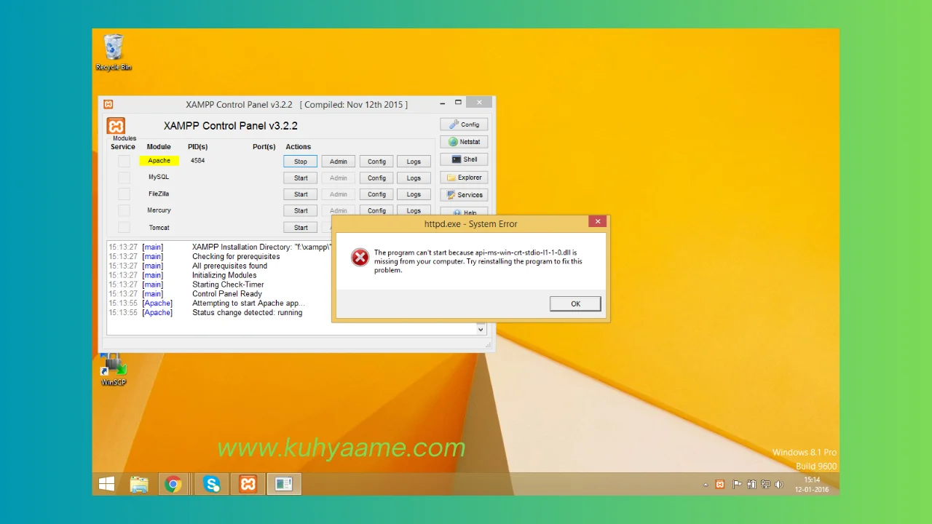Screen dimensions: 932x524
Task: Toggle the Mercury service checkbox
Action: coord(124,210)
